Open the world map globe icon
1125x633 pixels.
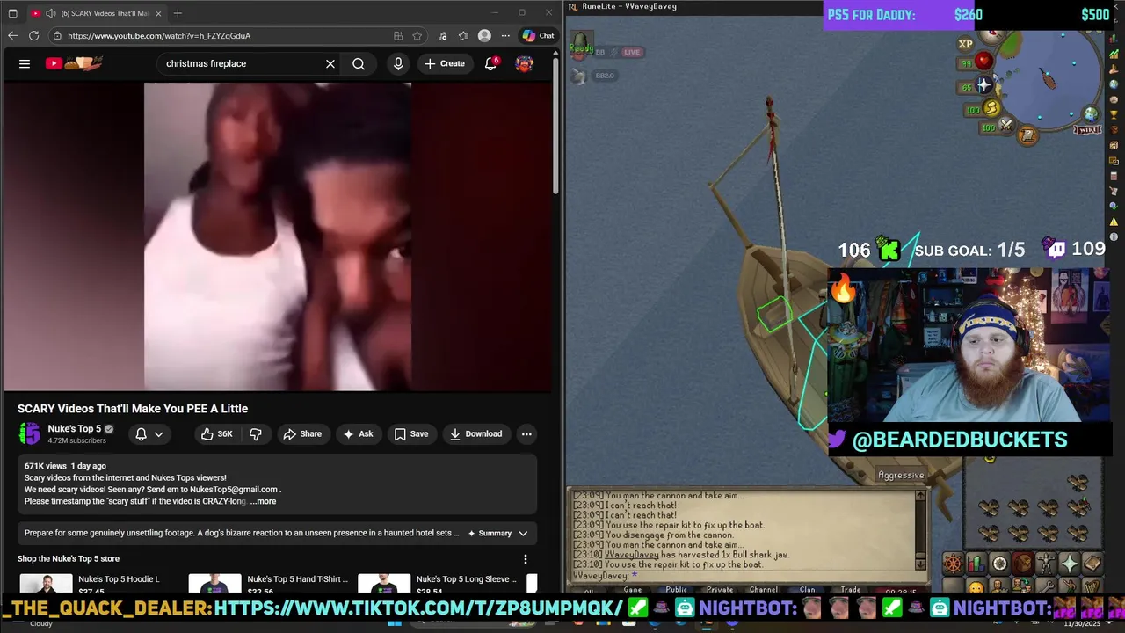tap(1091, 114)
